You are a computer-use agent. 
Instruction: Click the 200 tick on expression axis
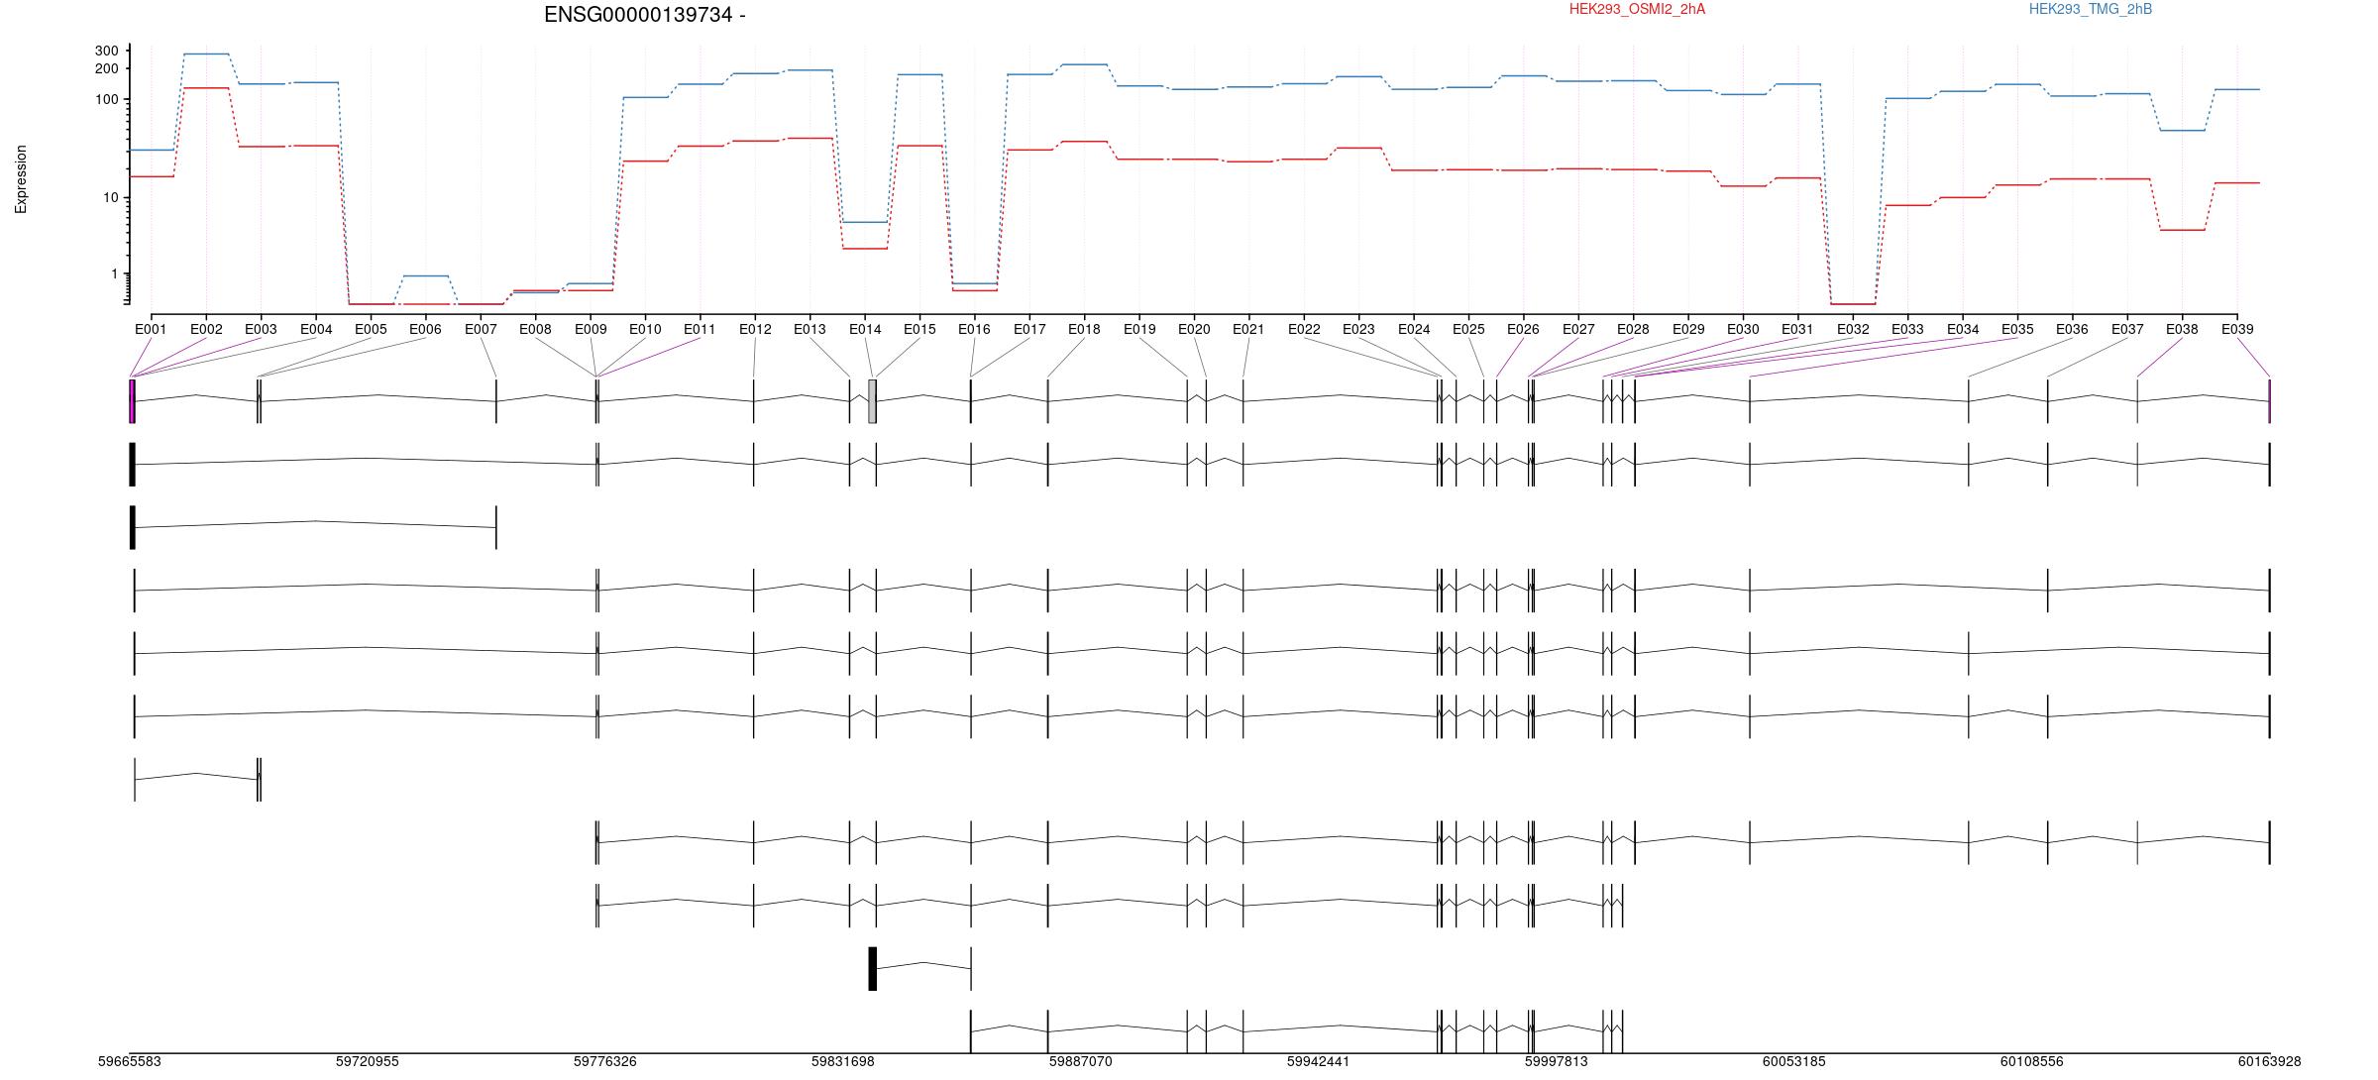(x=107, y=68)
